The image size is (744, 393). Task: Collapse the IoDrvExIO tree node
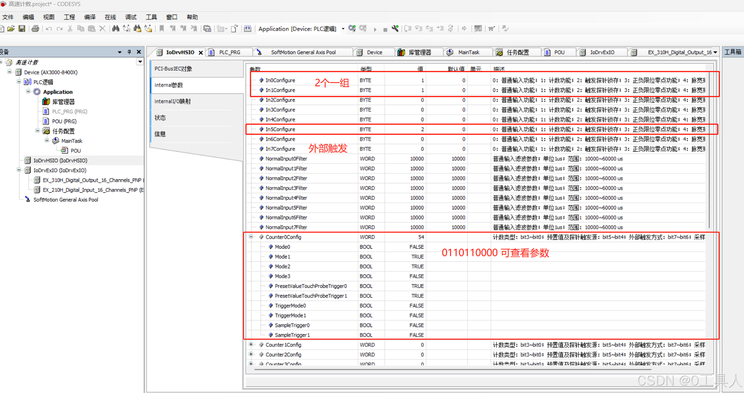pos(19,170)
